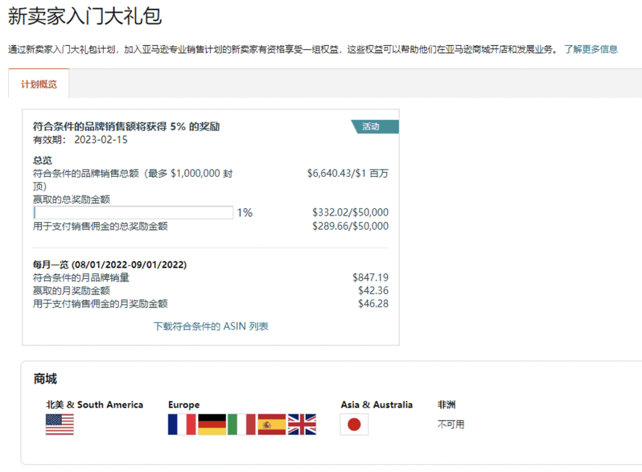Select the 北美 & South America label
Image resolution: width=642 pixels, height=472 pixels.
pyautogui.click(x=95, y=405)
